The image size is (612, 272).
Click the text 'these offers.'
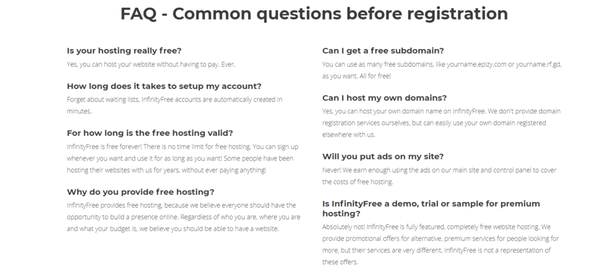(x=340, y=262)
